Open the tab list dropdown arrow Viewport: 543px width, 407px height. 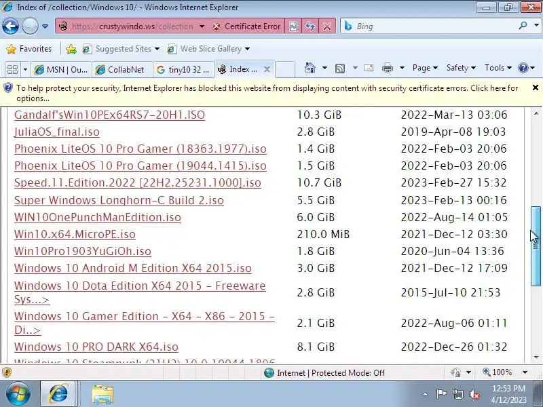pos(25,69)
